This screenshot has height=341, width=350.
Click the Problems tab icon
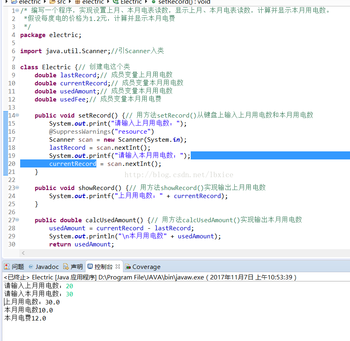pos(7,267)
